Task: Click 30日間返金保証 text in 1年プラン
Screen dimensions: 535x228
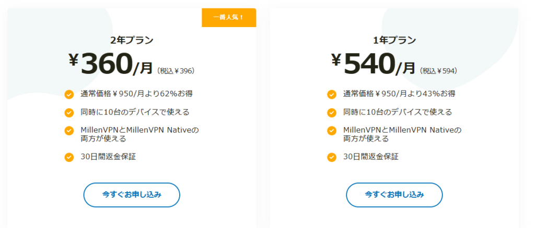Action: coord(370,157)
